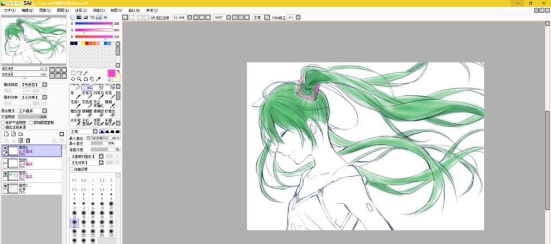Select the eyedropper color picker tool
The width and height of the screenshot is (551, 244).
pos(98,79)
